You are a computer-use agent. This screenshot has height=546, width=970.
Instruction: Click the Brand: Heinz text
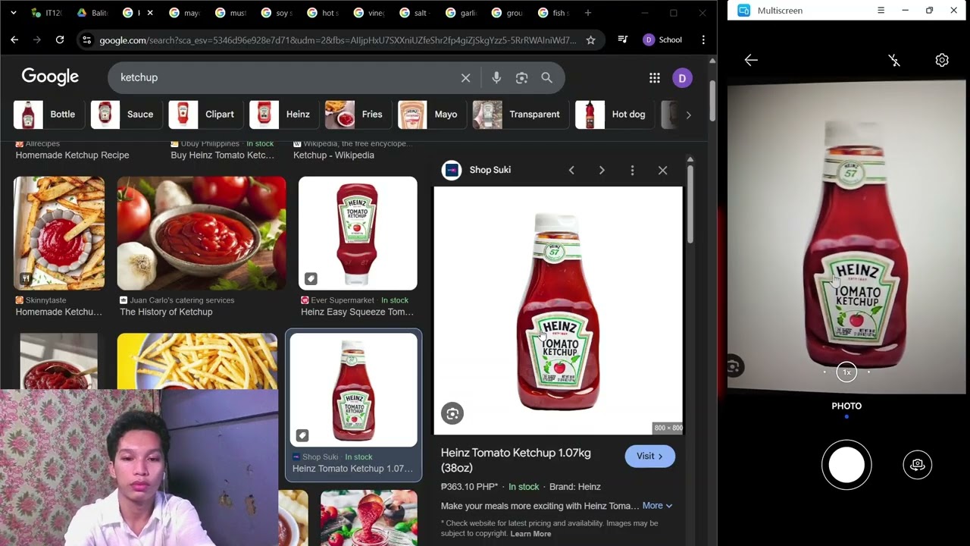(575, 487)
